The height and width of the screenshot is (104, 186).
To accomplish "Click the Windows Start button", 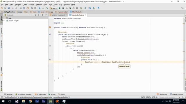I will [3, 101].
